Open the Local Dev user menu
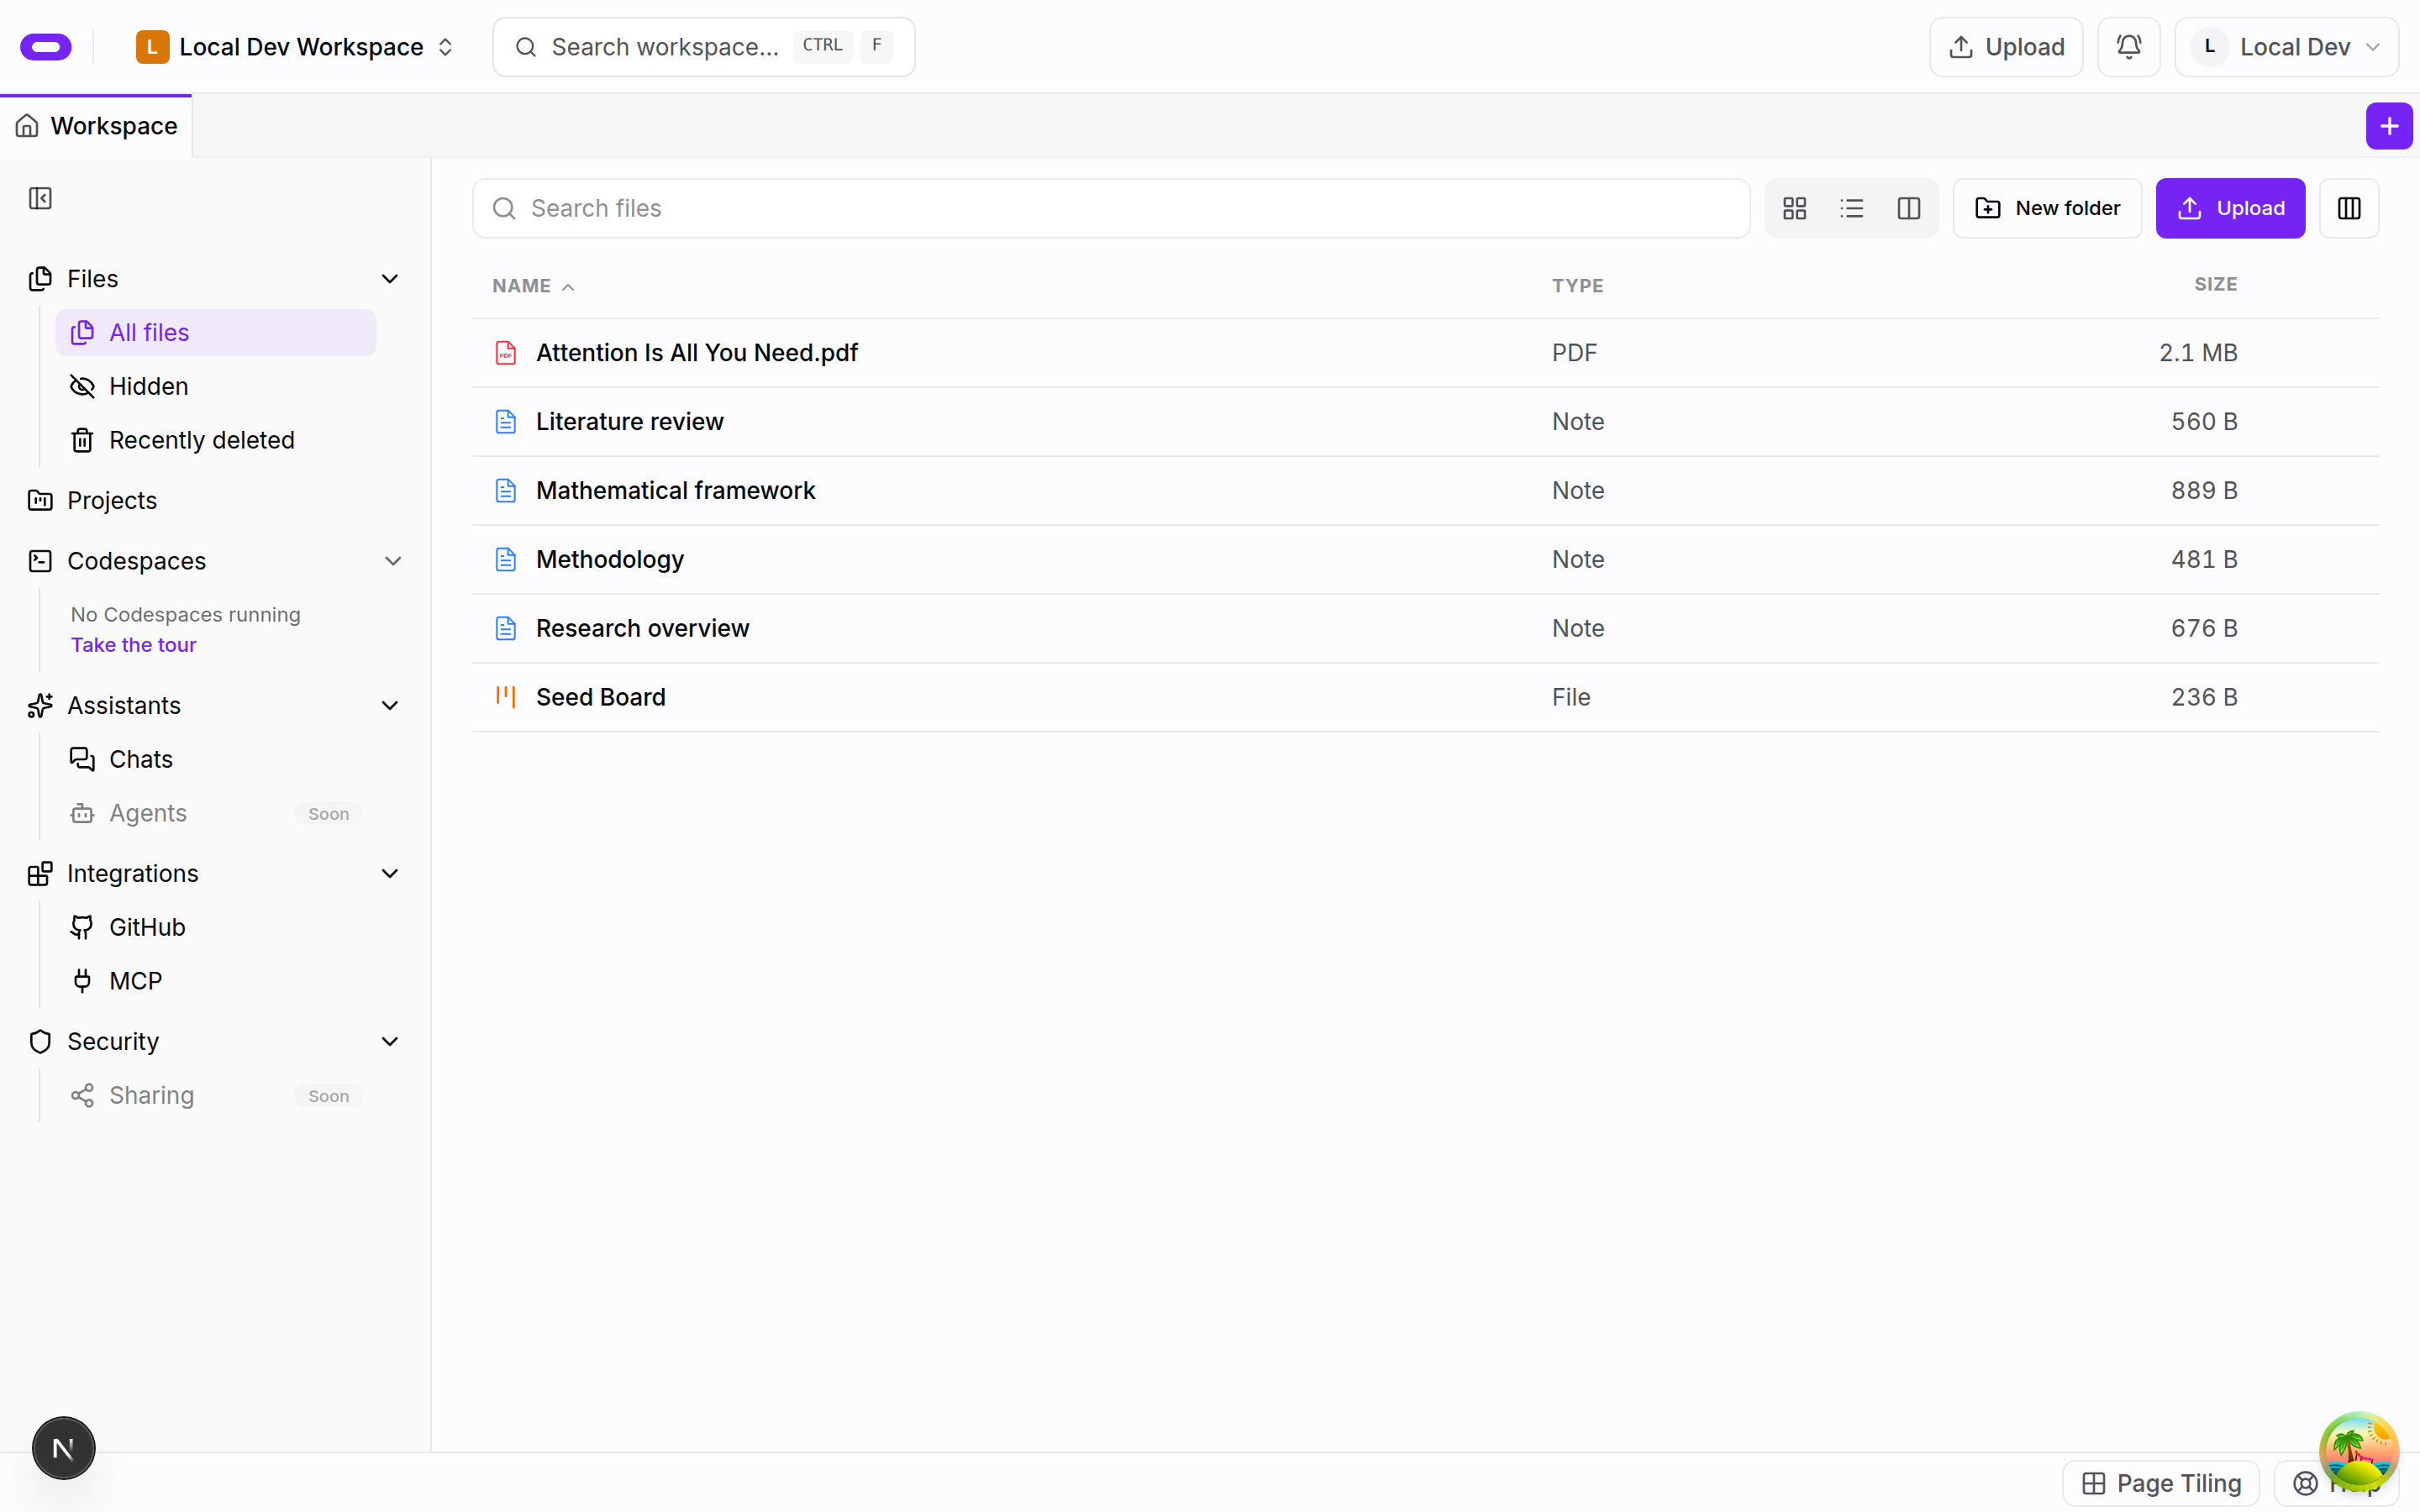This screenshot has width=2420, height=1512. pyautogui.click(x=2286, y=47)
